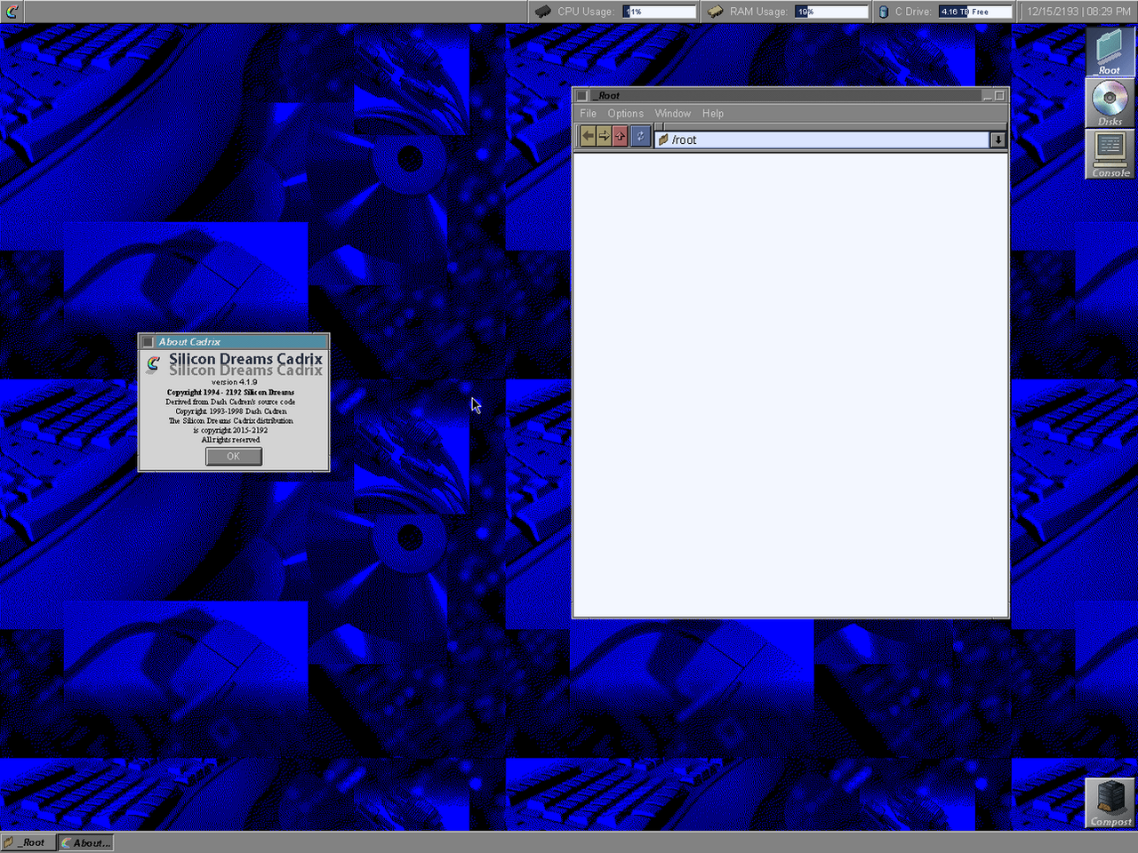Open the About Cadrix window menu button

pos(148,342)
